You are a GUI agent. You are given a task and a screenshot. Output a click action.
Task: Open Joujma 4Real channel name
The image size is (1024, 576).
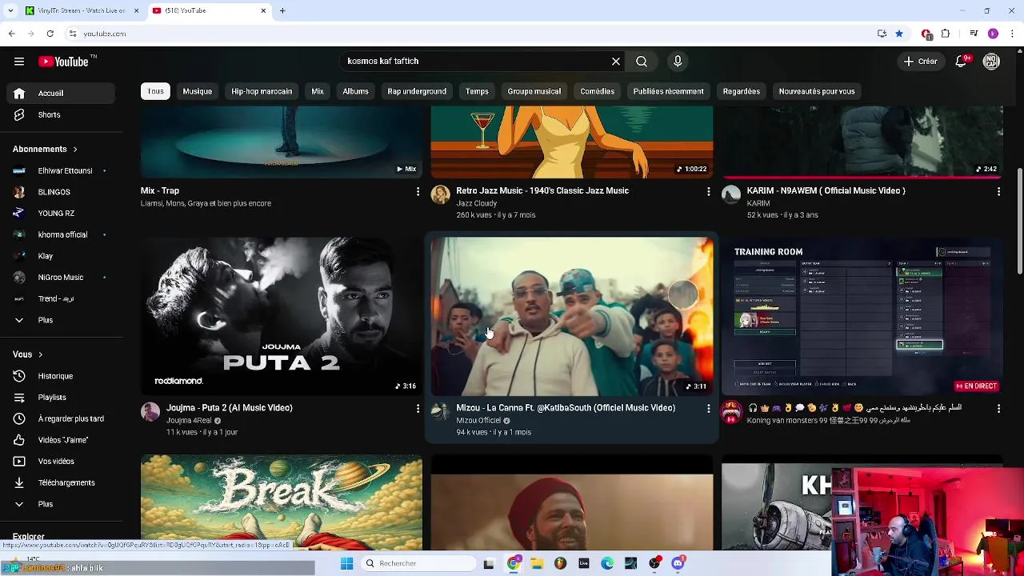coord(189,421)
